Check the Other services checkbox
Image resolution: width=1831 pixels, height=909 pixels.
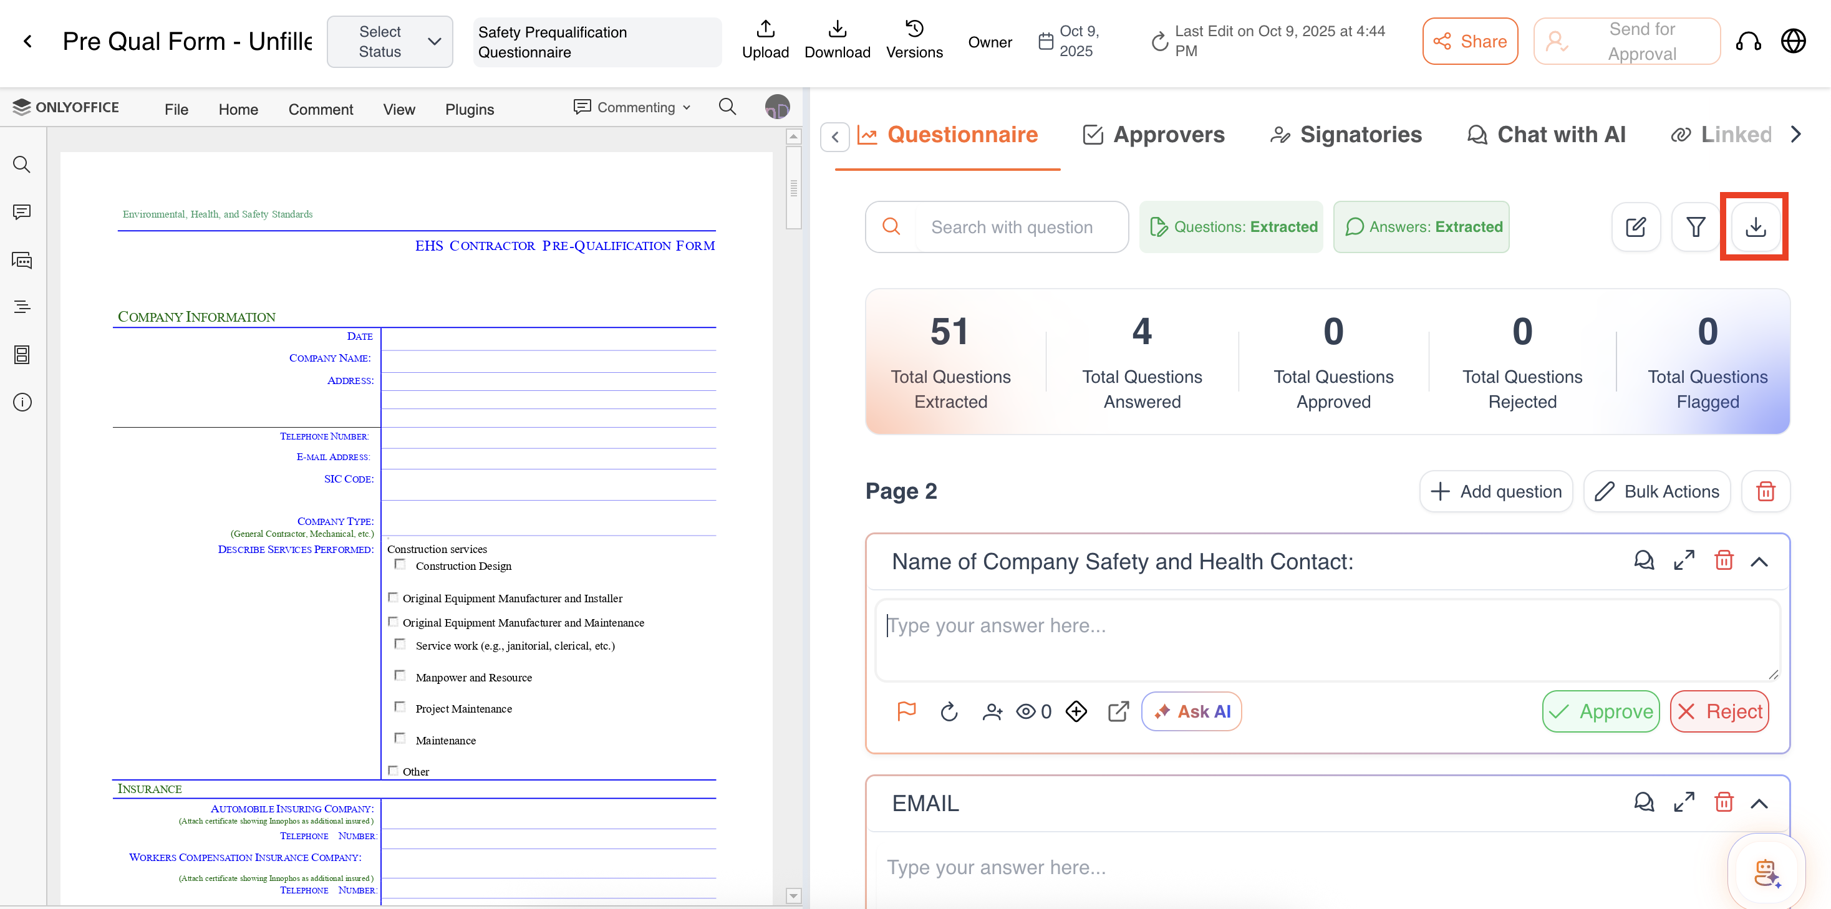click(393, 770)
